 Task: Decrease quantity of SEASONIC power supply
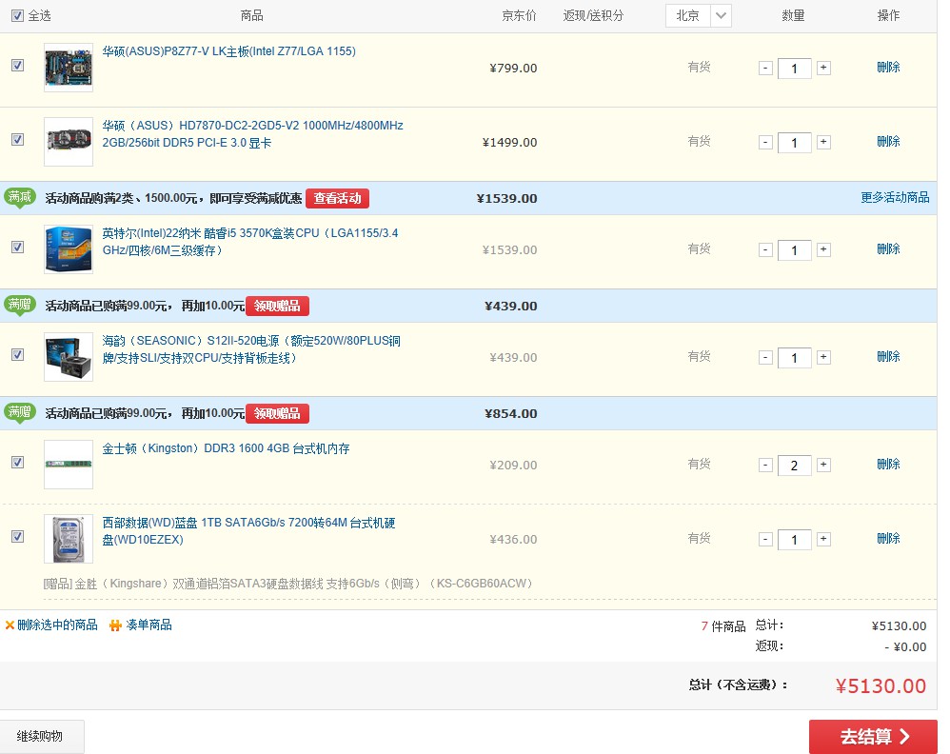766,358
